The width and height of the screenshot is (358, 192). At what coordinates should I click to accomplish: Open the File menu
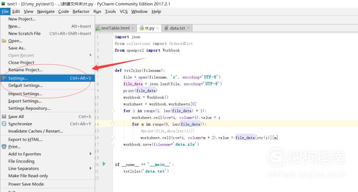(5, 11)
